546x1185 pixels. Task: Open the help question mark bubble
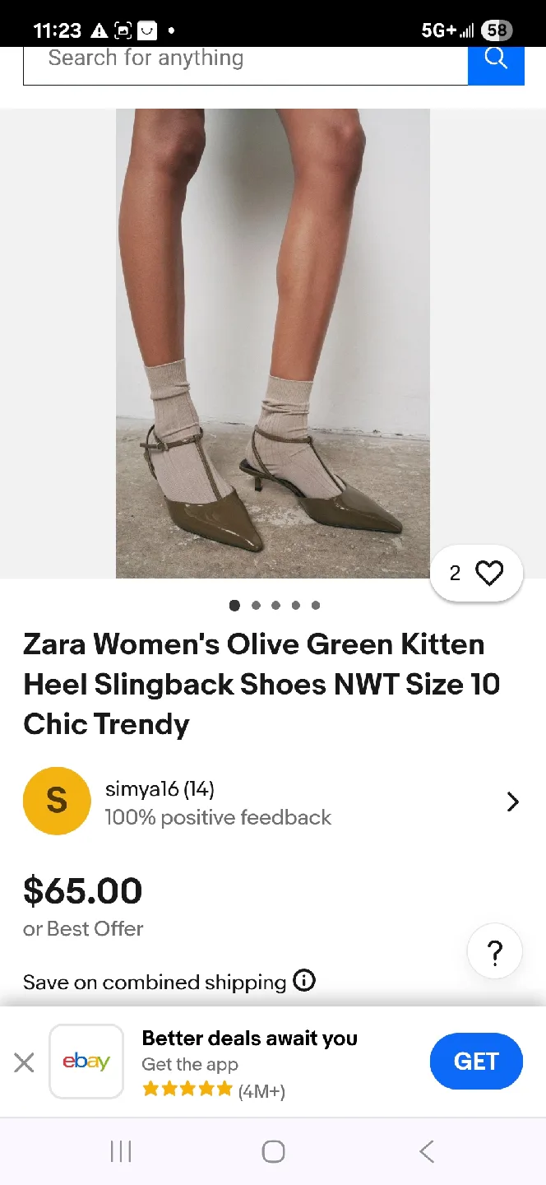(x=494, y=950)
